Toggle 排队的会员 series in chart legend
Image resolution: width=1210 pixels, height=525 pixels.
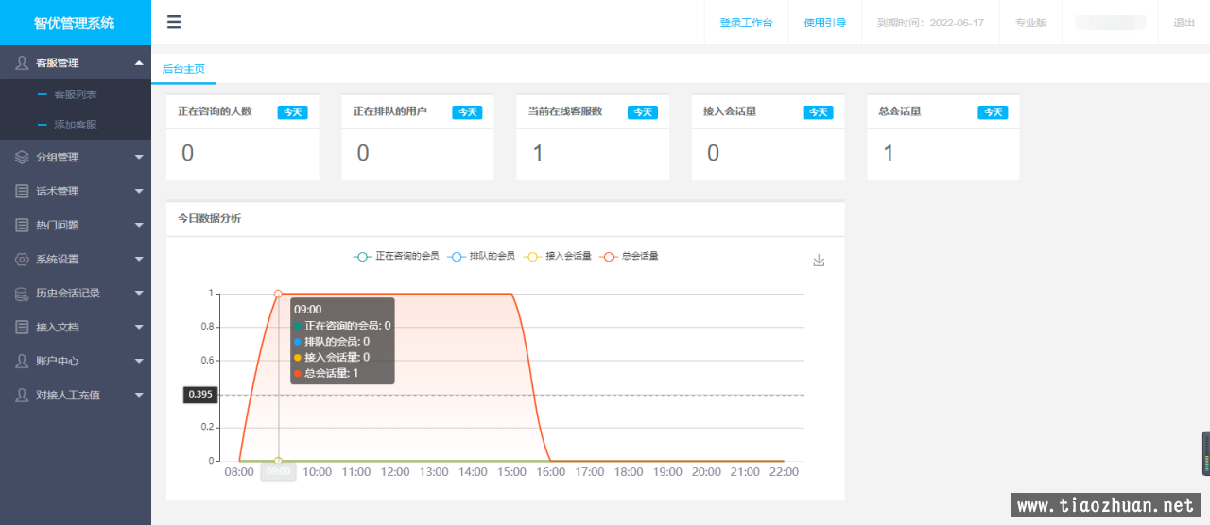click(x=481, y=256)
